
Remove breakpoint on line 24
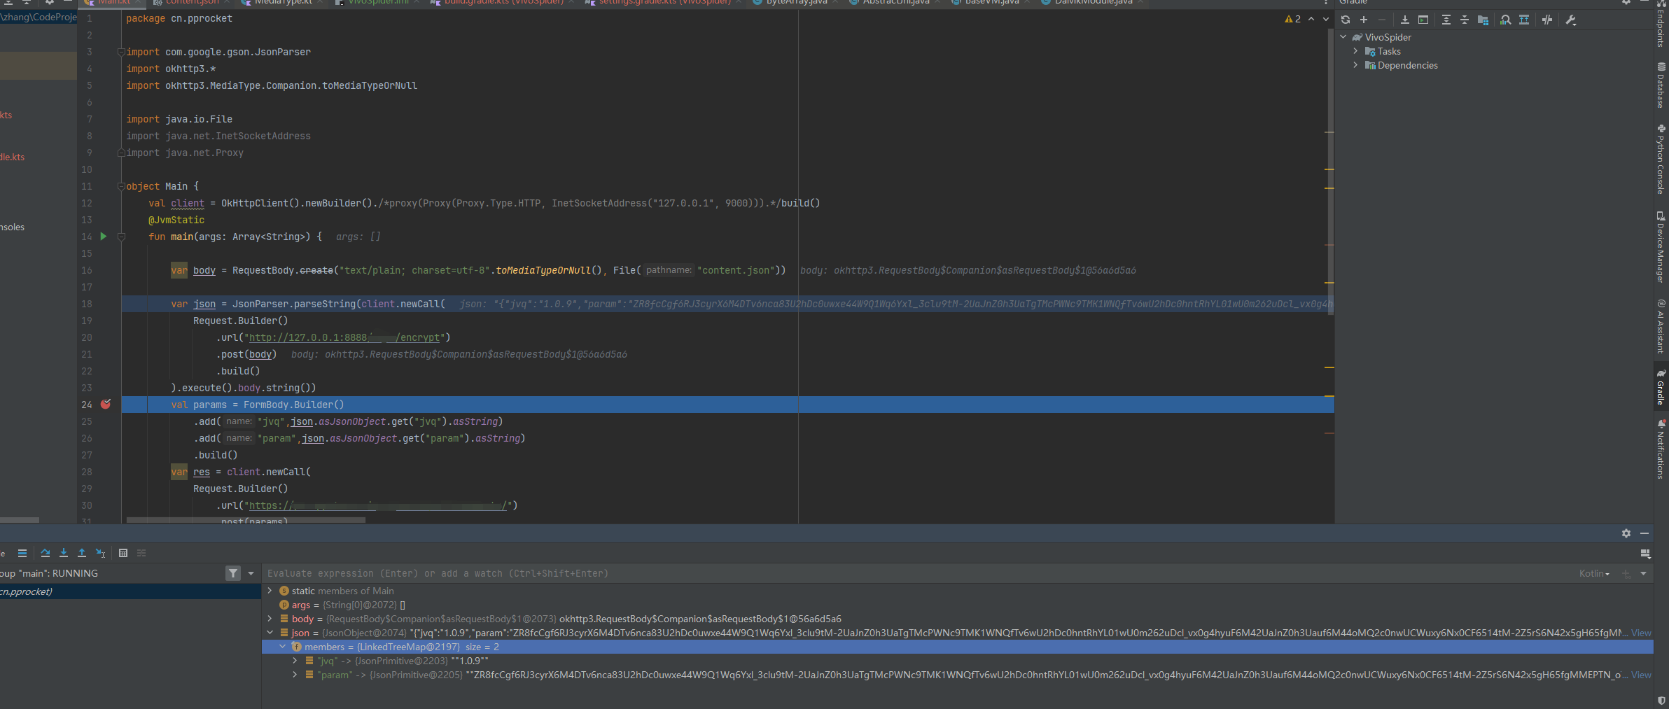[x=106, y=405]
